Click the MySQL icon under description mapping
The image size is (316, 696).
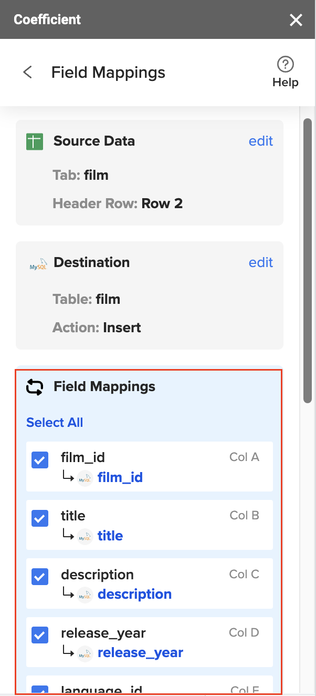click(x=86, y=595)
